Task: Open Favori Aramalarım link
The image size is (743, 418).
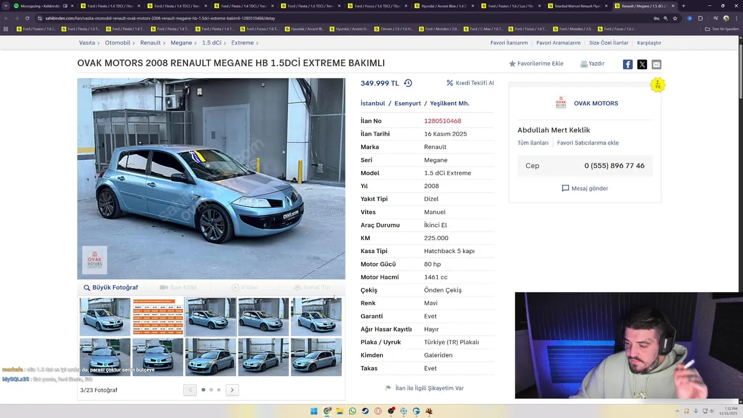Action: [558, 43]
